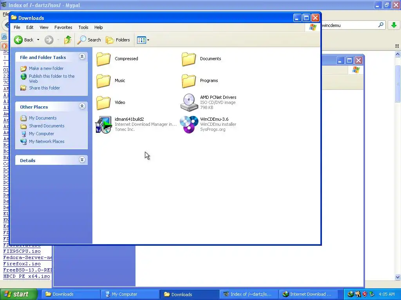Viewport: 401px width, 300px height.
Task: Go to My Documents
Action: click(42, 118)
